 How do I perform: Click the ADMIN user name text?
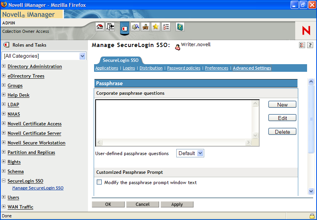[x=9, y=23]
